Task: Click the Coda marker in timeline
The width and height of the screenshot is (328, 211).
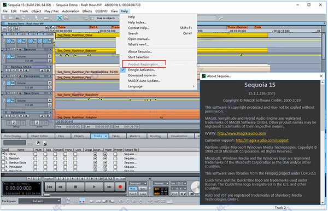Action: (258, 27)
